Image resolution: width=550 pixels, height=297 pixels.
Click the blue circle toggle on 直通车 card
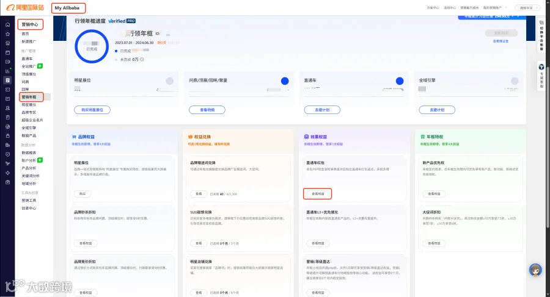tap(400, 81)
